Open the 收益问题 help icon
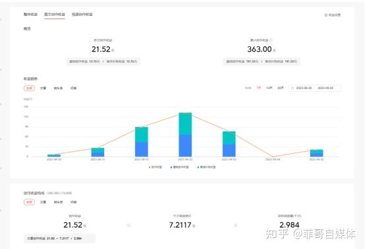The height and width of the screenshot is (249, 365). coord(326,15)
